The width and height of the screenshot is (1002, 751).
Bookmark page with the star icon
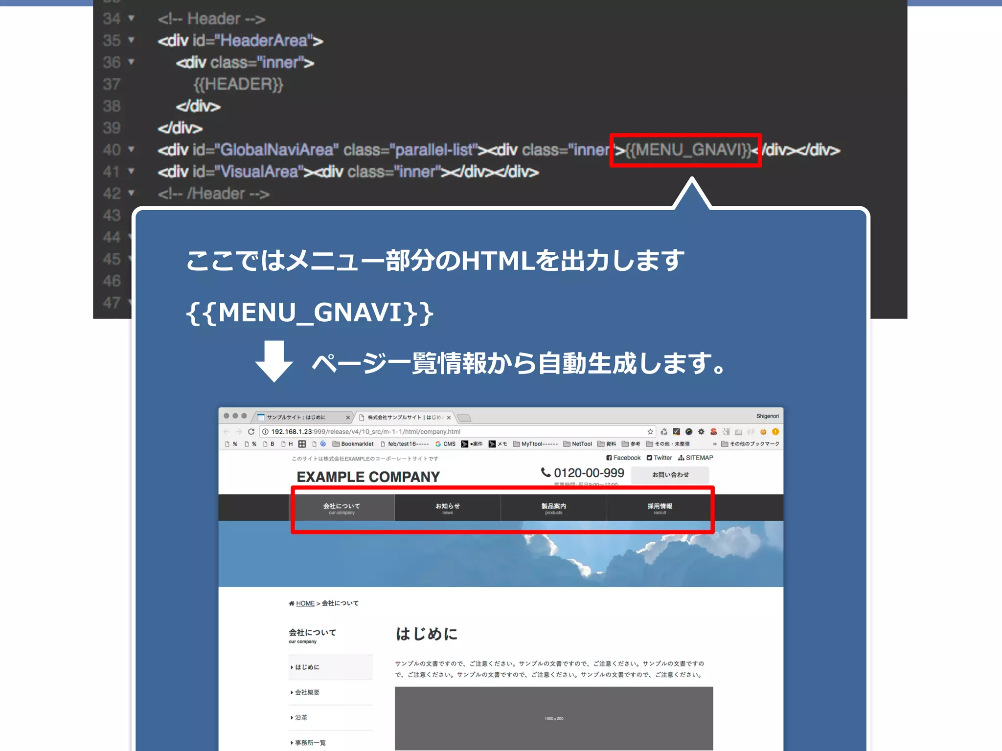click(x=650, y=431)
